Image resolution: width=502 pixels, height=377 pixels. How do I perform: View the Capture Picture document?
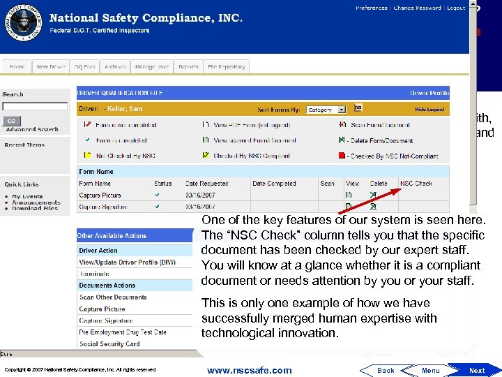pyautogui.click(x=349, y=195)
